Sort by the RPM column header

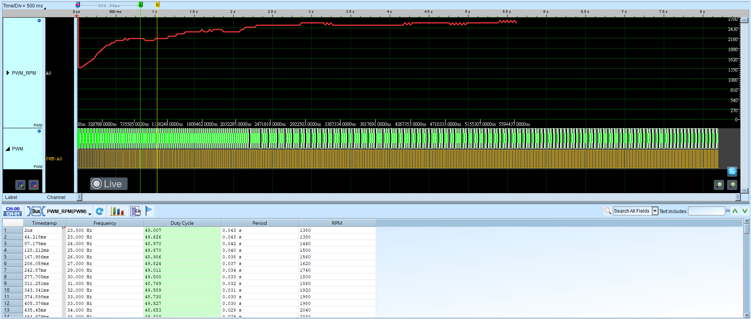337,223
